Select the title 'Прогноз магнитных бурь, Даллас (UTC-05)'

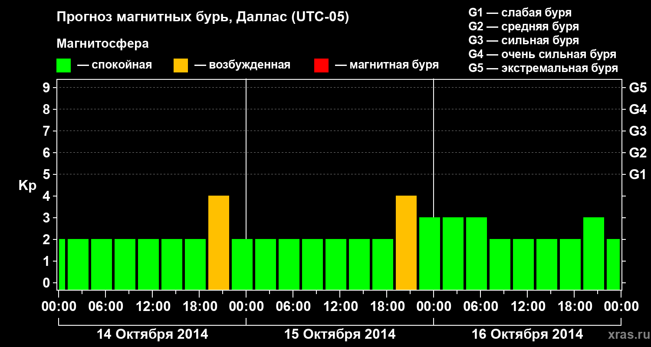tap(203, 18)
